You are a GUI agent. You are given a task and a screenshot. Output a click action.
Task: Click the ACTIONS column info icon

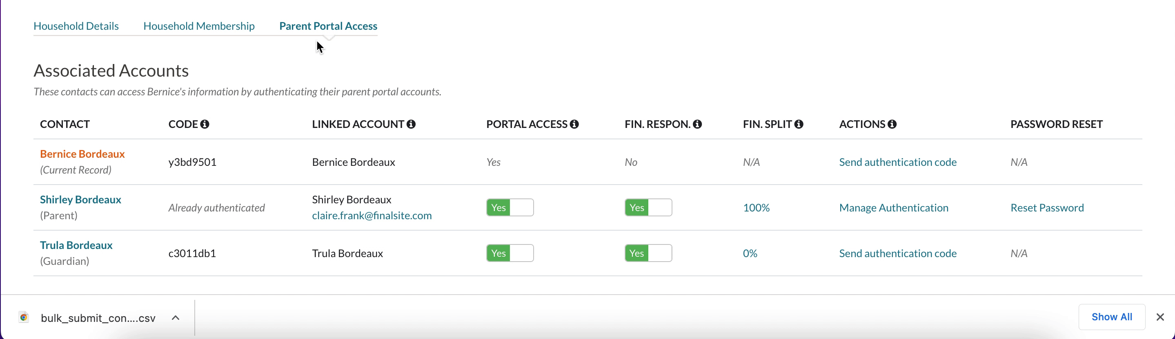(892, 124)
